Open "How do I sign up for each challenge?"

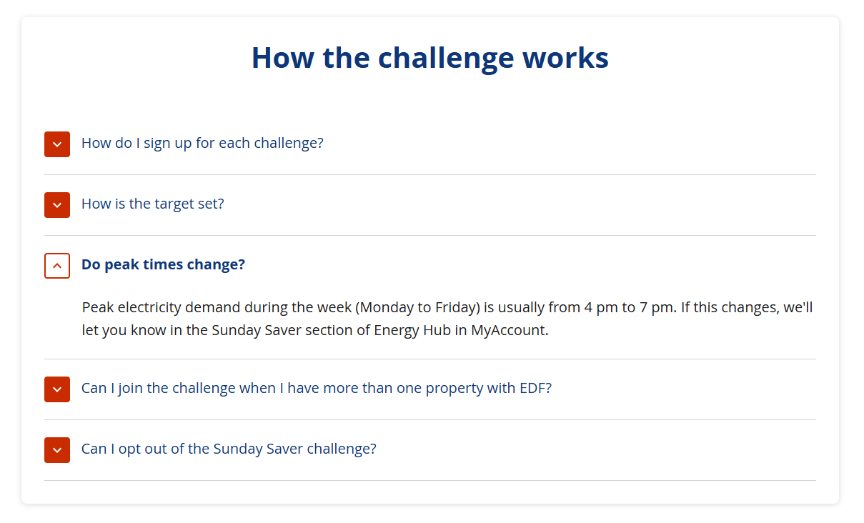pos(202,143)
